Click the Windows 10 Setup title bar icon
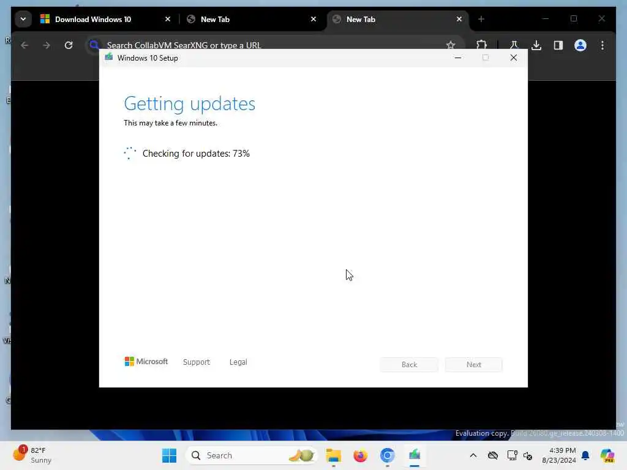 tap(109, 58)
